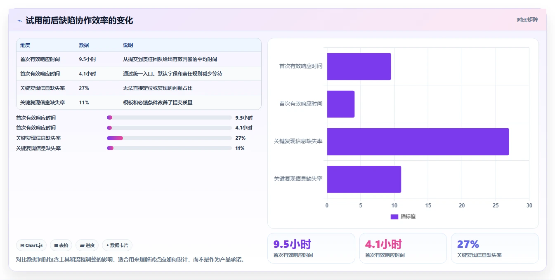Click the chart bar ending at 11
The image size is (555, 280).
click(364, 179)
